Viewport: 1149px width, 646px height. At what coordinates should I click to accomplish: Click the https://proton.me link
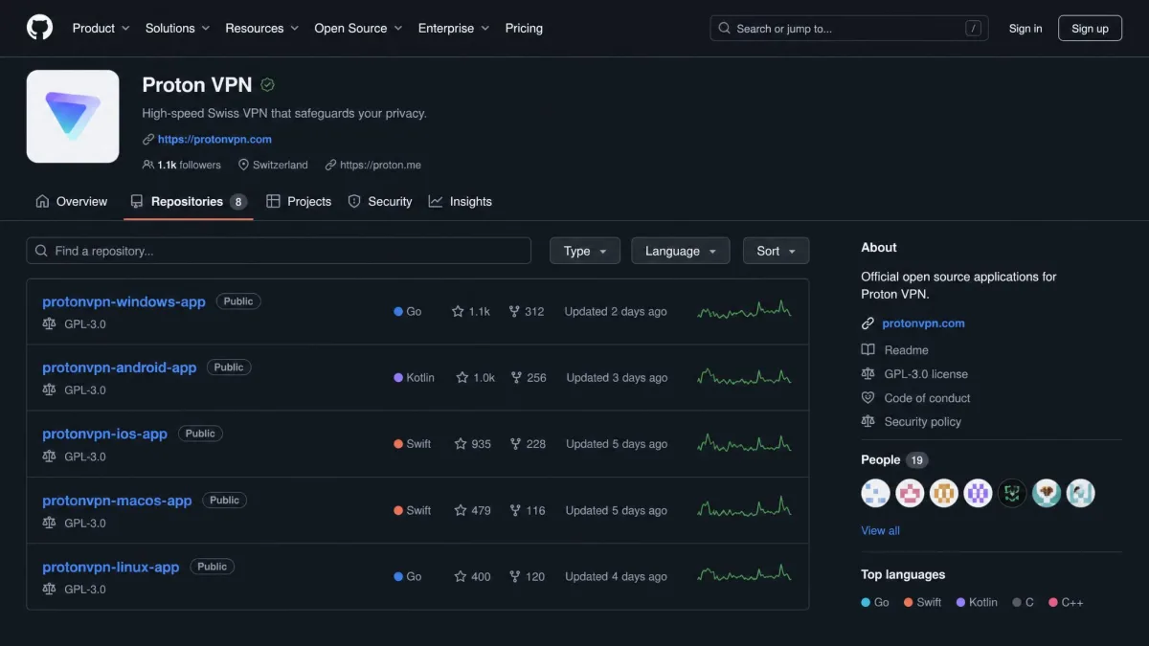[380, 166]
